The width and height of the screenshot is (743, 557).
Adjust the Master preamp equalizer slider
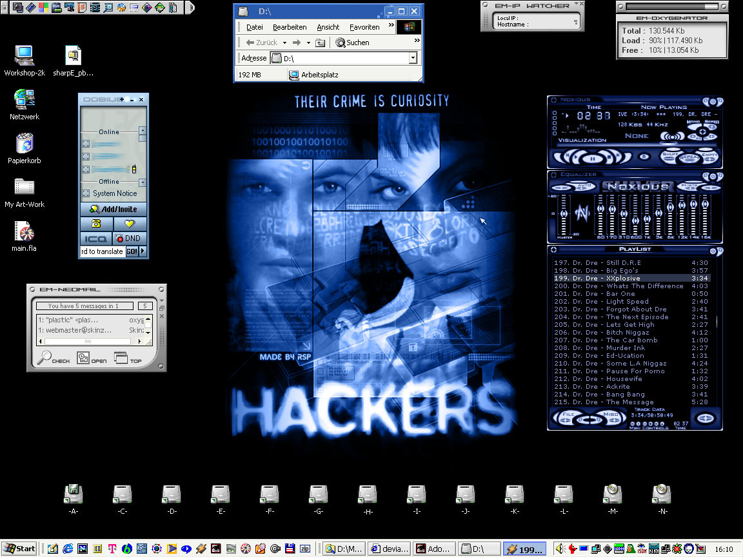(x=564, y=215)
